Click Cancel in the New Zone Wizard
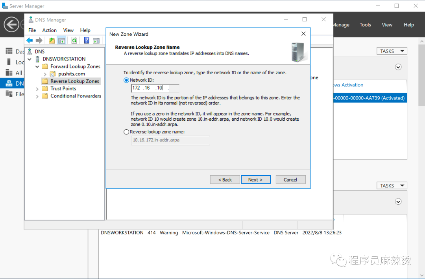The image size is (425, 279). pyautogui.click(x=290, y=180)
